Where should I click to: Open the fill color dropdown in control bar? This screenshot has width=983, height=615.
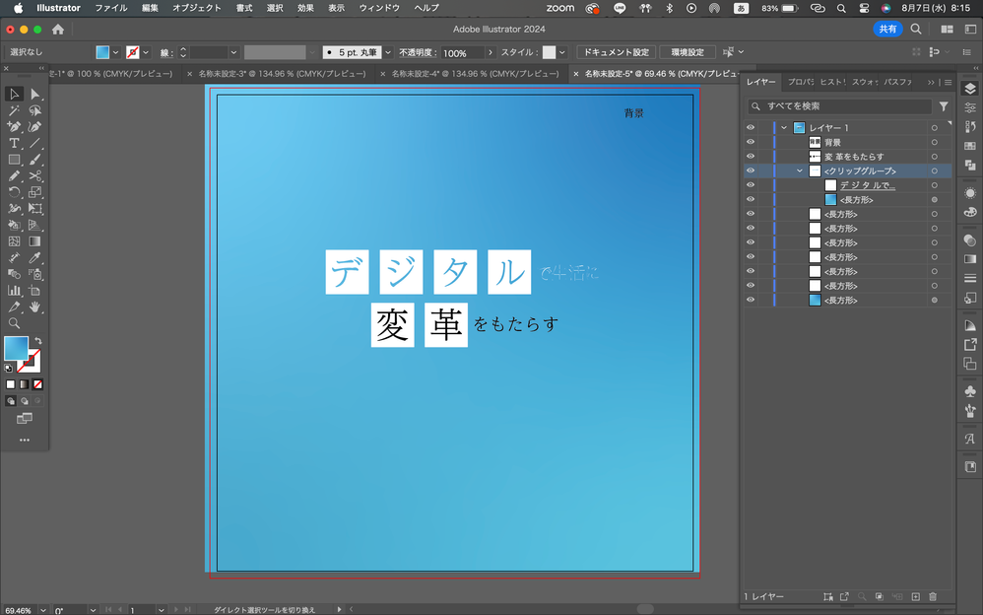[x=115, y=52]
